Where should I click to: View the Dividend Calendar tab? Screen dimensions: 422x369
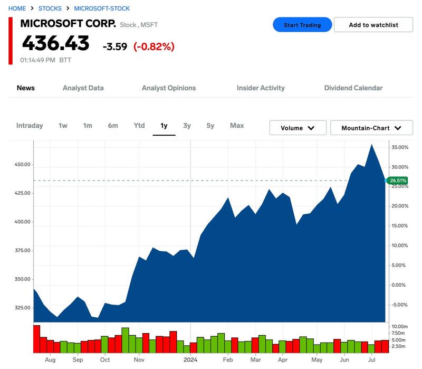click(353, 88)
